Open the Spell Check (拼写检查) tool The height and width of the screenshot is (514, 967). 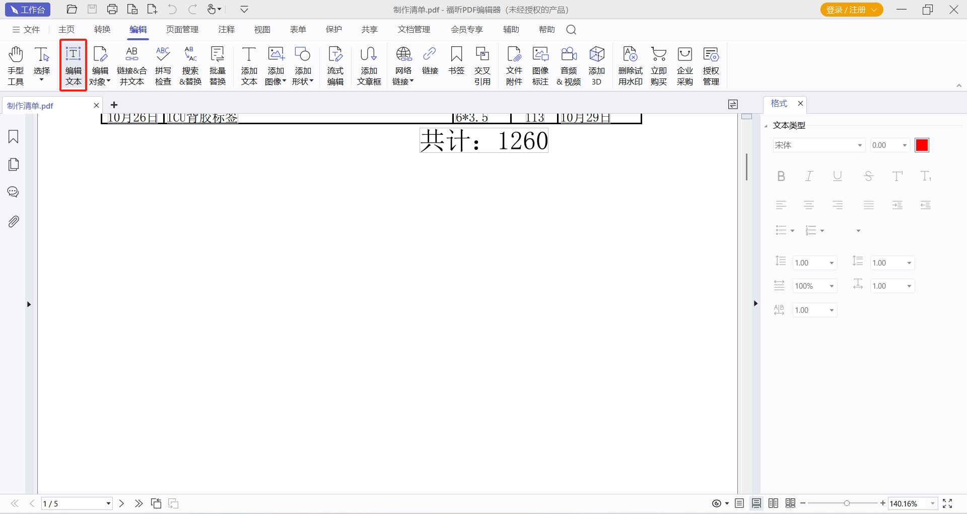163,65
